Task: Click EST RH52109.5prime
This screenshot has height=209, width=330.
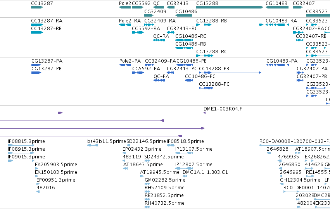Action: click(x=147, y=192)
